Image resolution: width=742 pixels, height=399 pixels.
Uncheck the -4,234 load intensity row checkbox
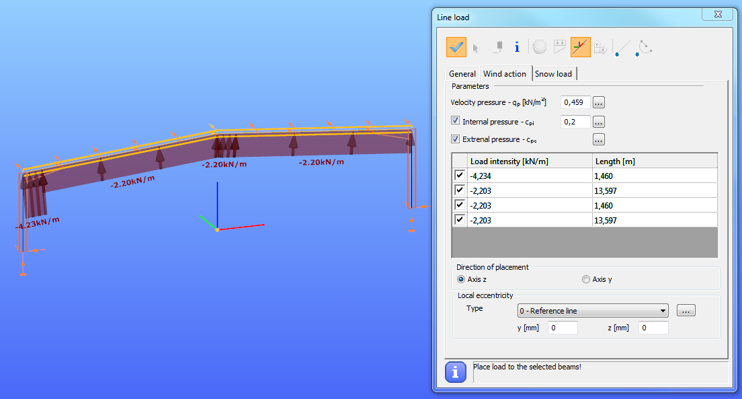[460, 176]
